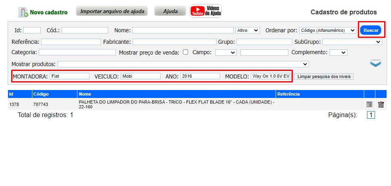This screenshot has height=186, width=391.
Task: Open details icon for product 1378
Action: 369,104
